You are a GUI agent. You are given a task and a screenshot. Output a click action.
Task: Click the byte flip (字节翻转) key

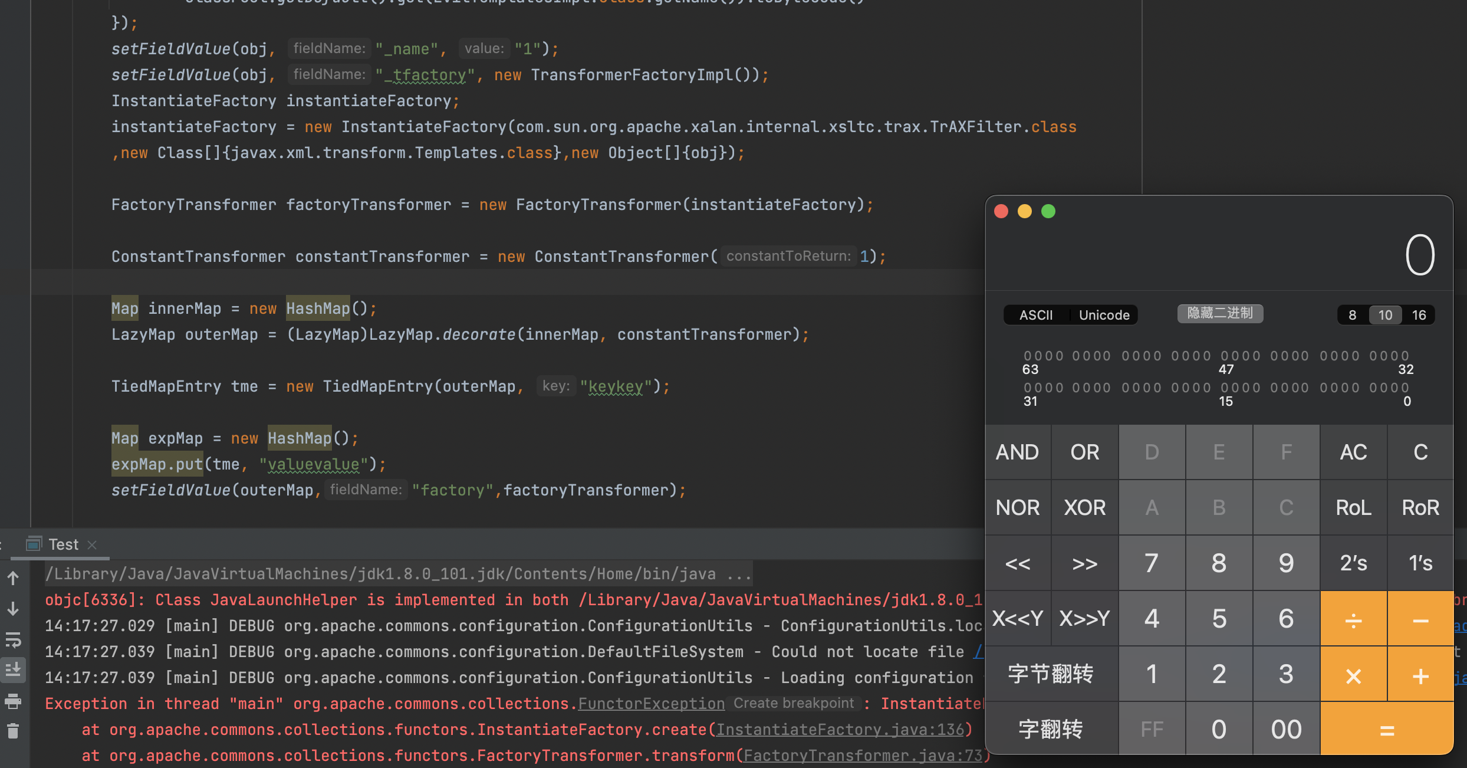[1051, 674]
